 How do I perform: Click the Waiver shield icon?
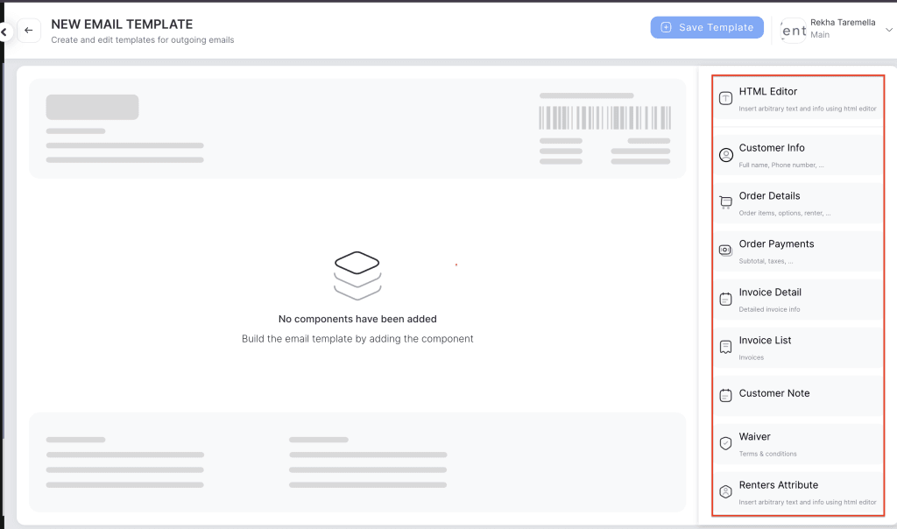(725, 443)
